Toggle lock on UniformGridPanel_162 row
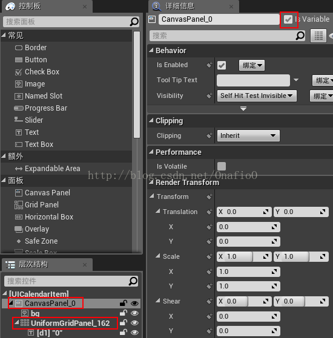This screenshot has width=333, height=338. (124, 322)
